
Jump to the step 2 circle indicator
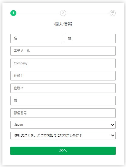(x=63, y=13)
